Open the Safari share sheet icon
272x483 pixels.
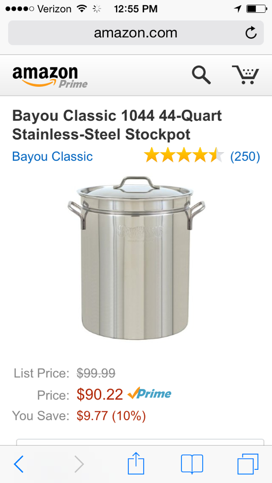[136, 463]
